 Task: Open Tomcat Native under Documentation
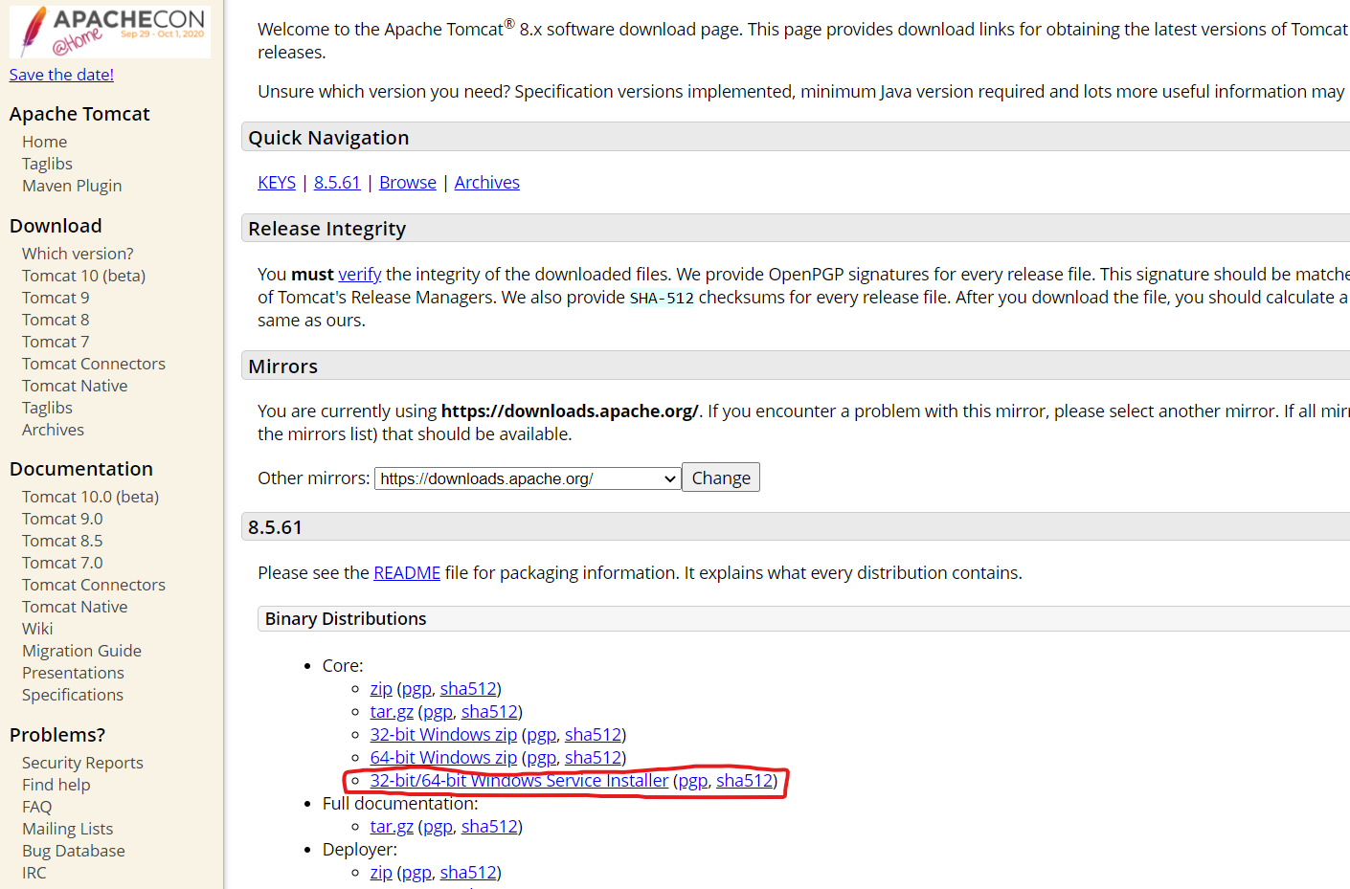click(x=75, y=607)
